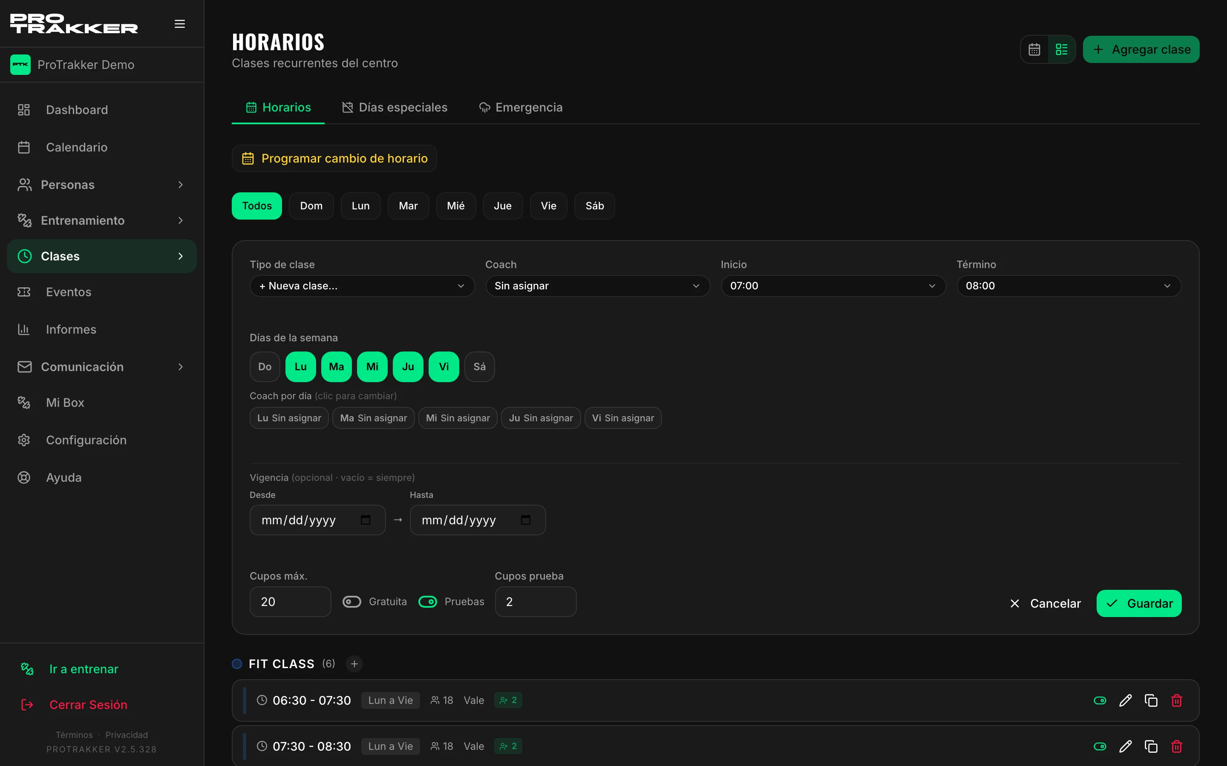Open Dashboard from sidebar
This screenshot has height=766, width=1227.
101,110
